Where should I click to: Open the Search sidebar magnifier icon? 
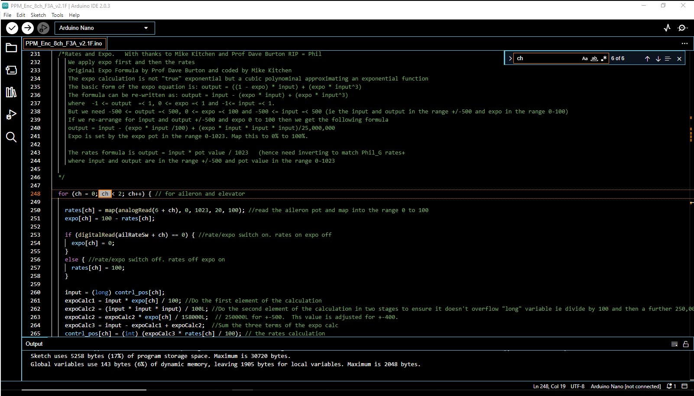click(11, 137)
